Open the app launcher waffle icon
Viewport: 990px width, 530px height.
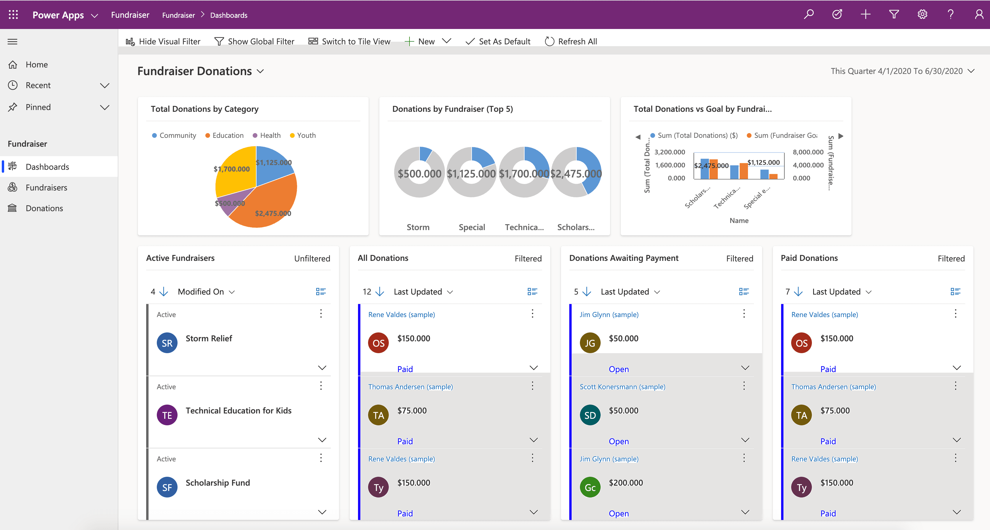pos(13,14)
